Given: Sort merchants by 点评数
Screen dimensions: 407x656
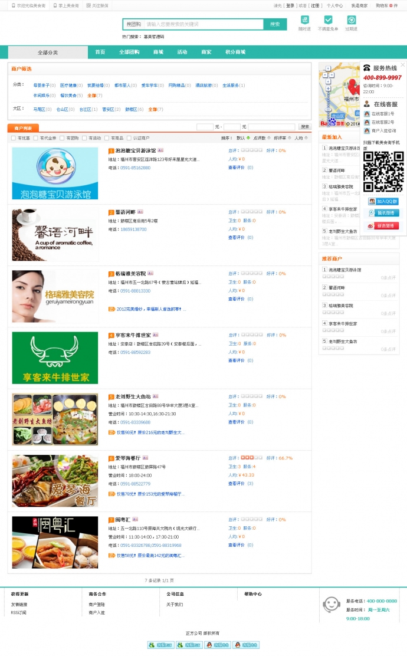Looking at the screenshot, I should pos(261,138).
